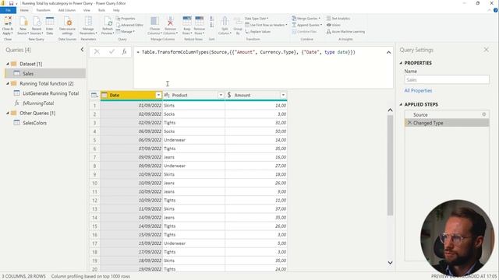499x280 pixels.
Task: Open the Amount column filter dropdown
Action: [x=283, y=95]
